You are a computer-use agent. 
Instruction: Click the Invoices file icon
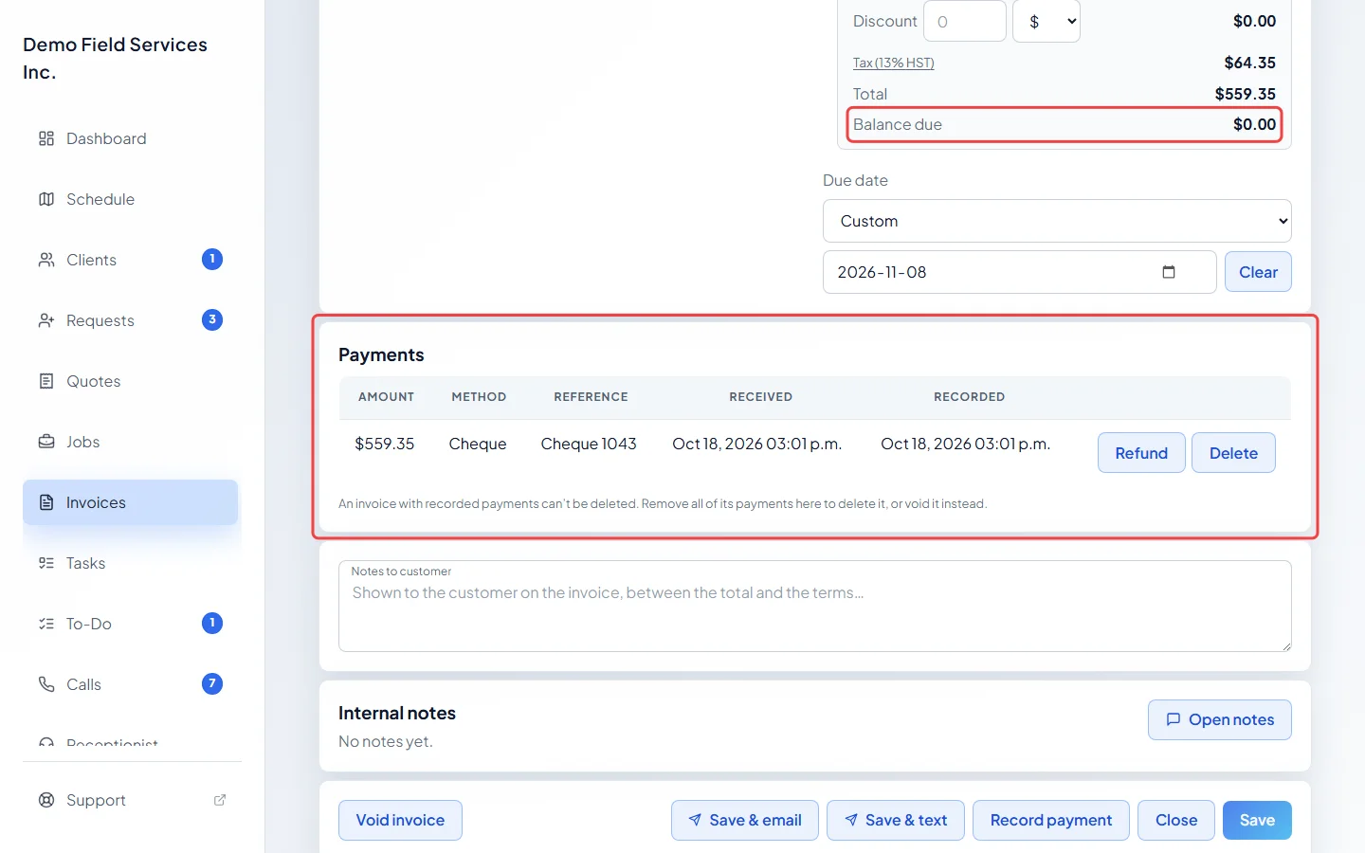(46, 502)
